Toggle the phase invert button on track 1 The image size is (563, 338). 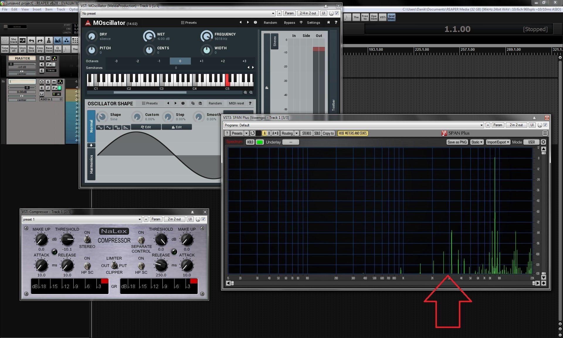(48, 88)
